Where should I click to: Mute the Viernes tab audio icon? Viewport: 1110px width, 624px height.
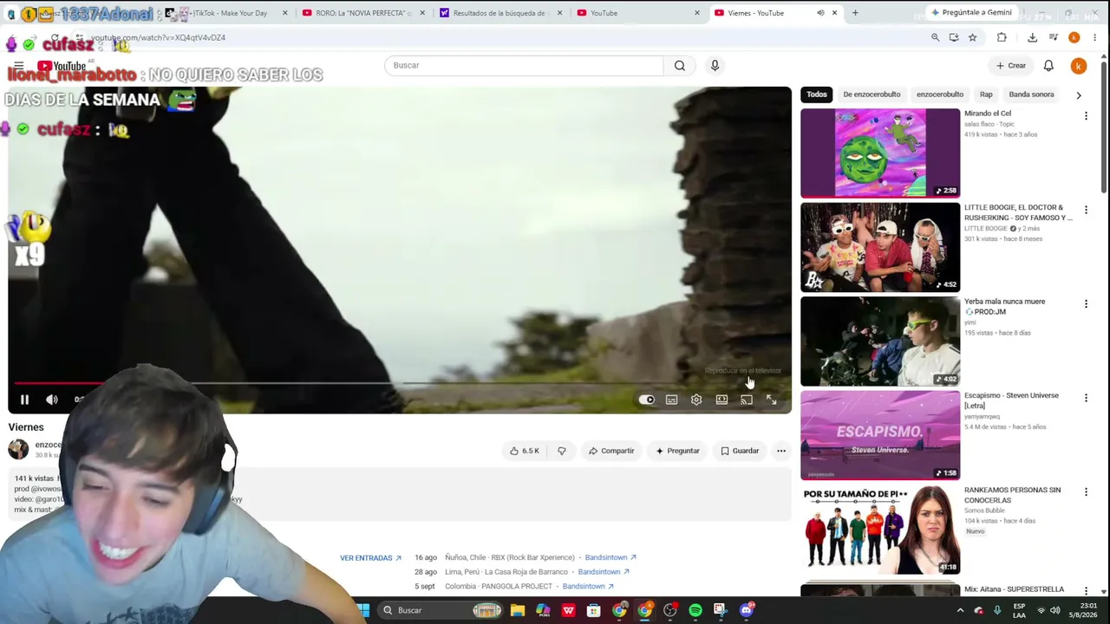click(x=820, y=13)
